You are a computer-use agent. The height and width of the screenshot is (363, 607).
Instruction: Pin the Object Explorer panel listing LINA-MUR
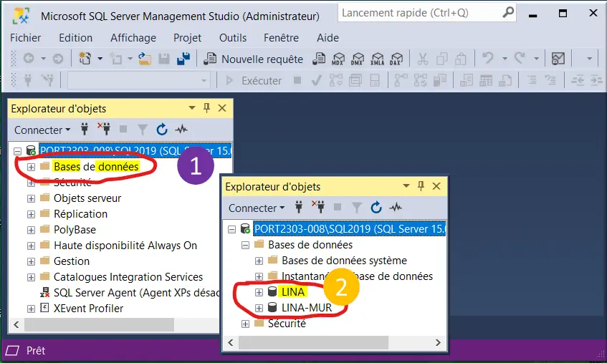pyautogui.click(x=421, y=186)
